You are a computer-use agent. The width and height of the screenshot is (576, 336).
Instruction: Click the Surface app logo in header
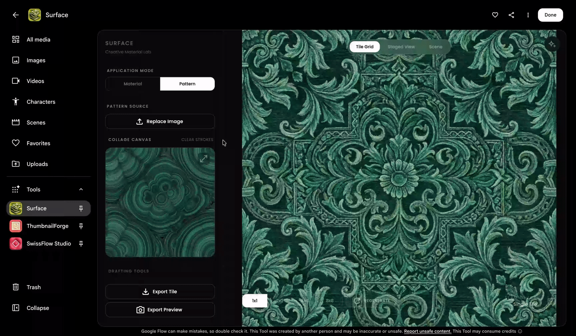click(35, 15)
